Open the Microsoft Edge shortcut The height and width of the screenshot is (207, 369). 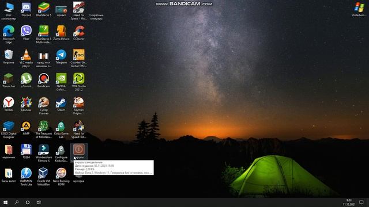click(9, 34)
